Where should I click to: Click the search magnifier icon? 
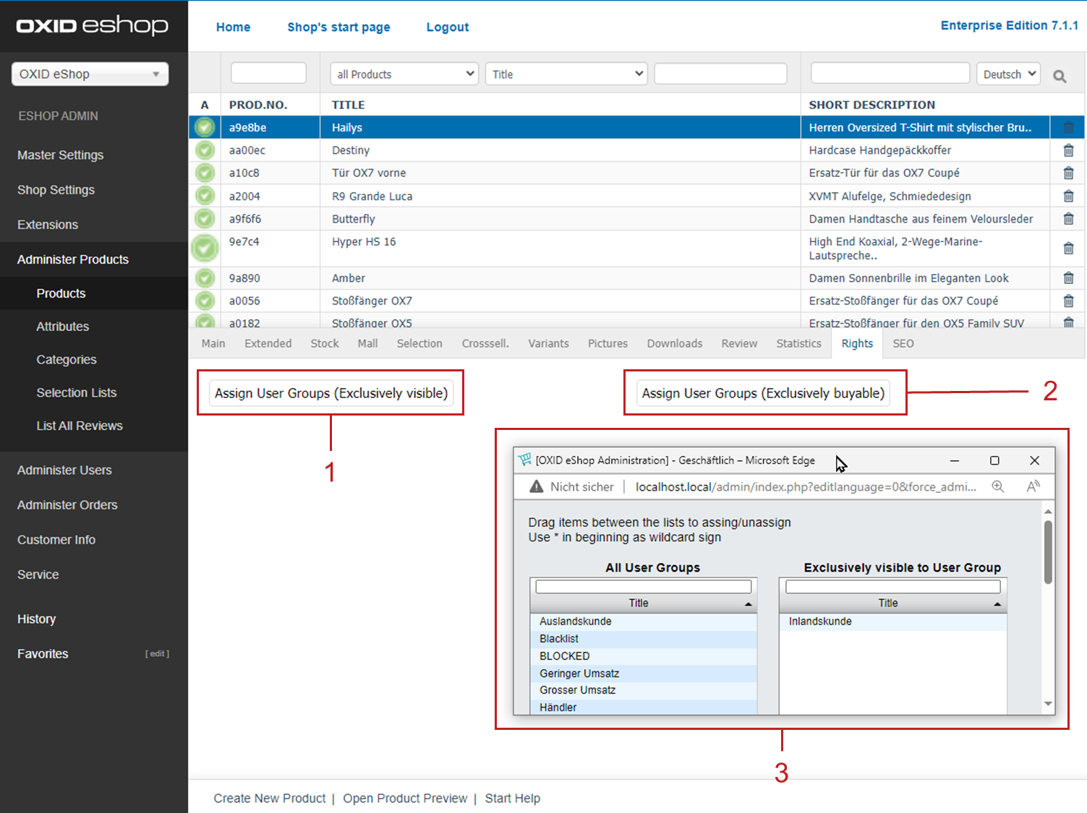pos(1060,76)
